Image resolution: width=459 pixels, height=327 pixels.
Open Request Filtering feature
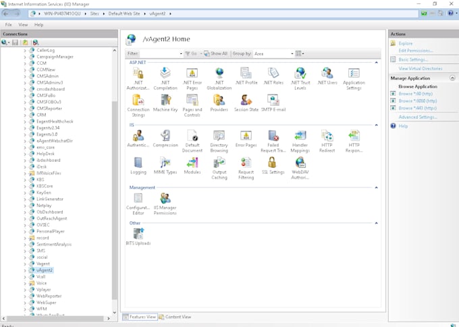pyautogui.click(x=246, y=168)
